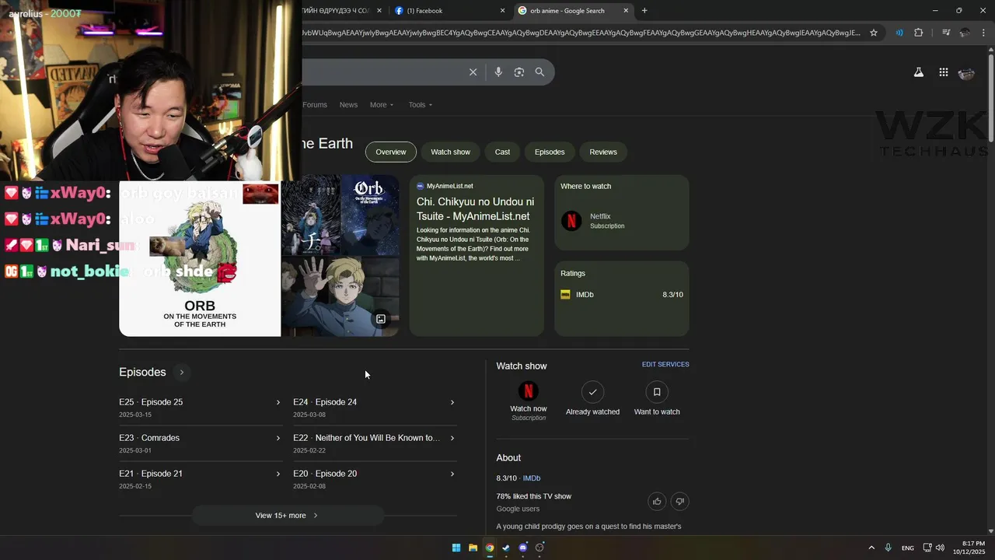This screenshot has width=995, height=560.
Task: Show hidden system tray icons
Action: (871, 548)
